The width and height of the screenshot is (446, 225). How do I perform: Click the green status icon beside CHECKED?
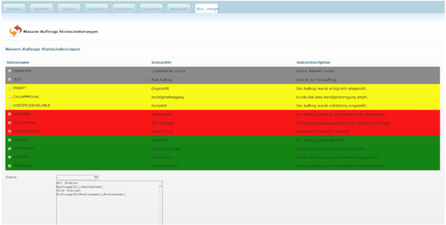pyautogui.click(x=9, y=140)
